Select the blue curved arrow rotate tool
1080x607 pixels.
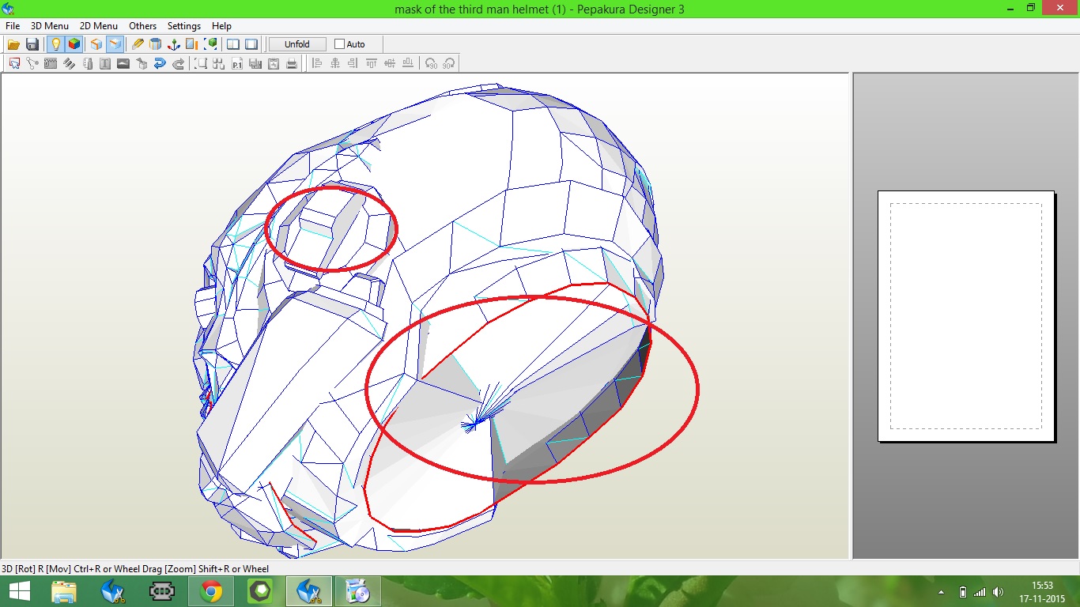pyautogui.click(x=160, y=64)
